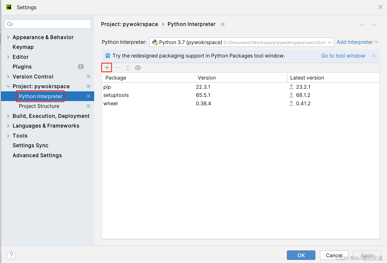Screen dimensions: 387x263
Task: Click the Apply button
Action: (x=367, y=255)
